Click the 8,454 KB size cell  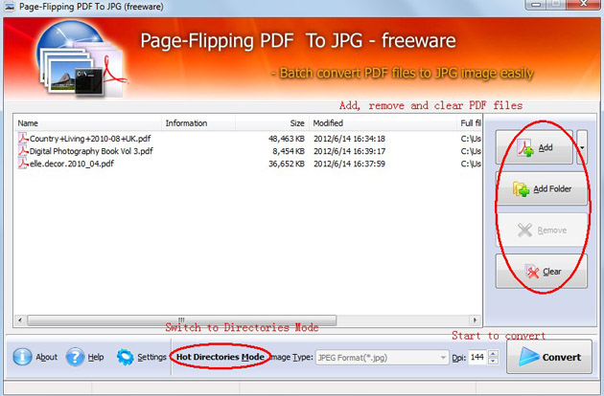point(289,151)
